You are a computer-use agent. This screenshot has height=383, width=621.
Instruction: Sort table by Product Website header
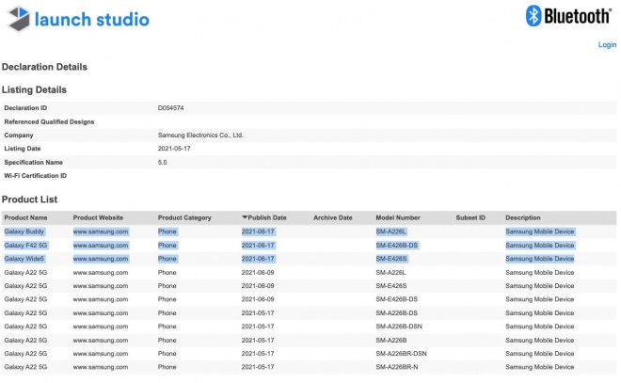point(98,217)
